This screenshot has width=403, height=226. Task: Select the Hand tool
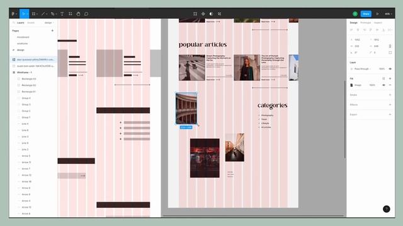pyautogui.click(x=78, y=14)
